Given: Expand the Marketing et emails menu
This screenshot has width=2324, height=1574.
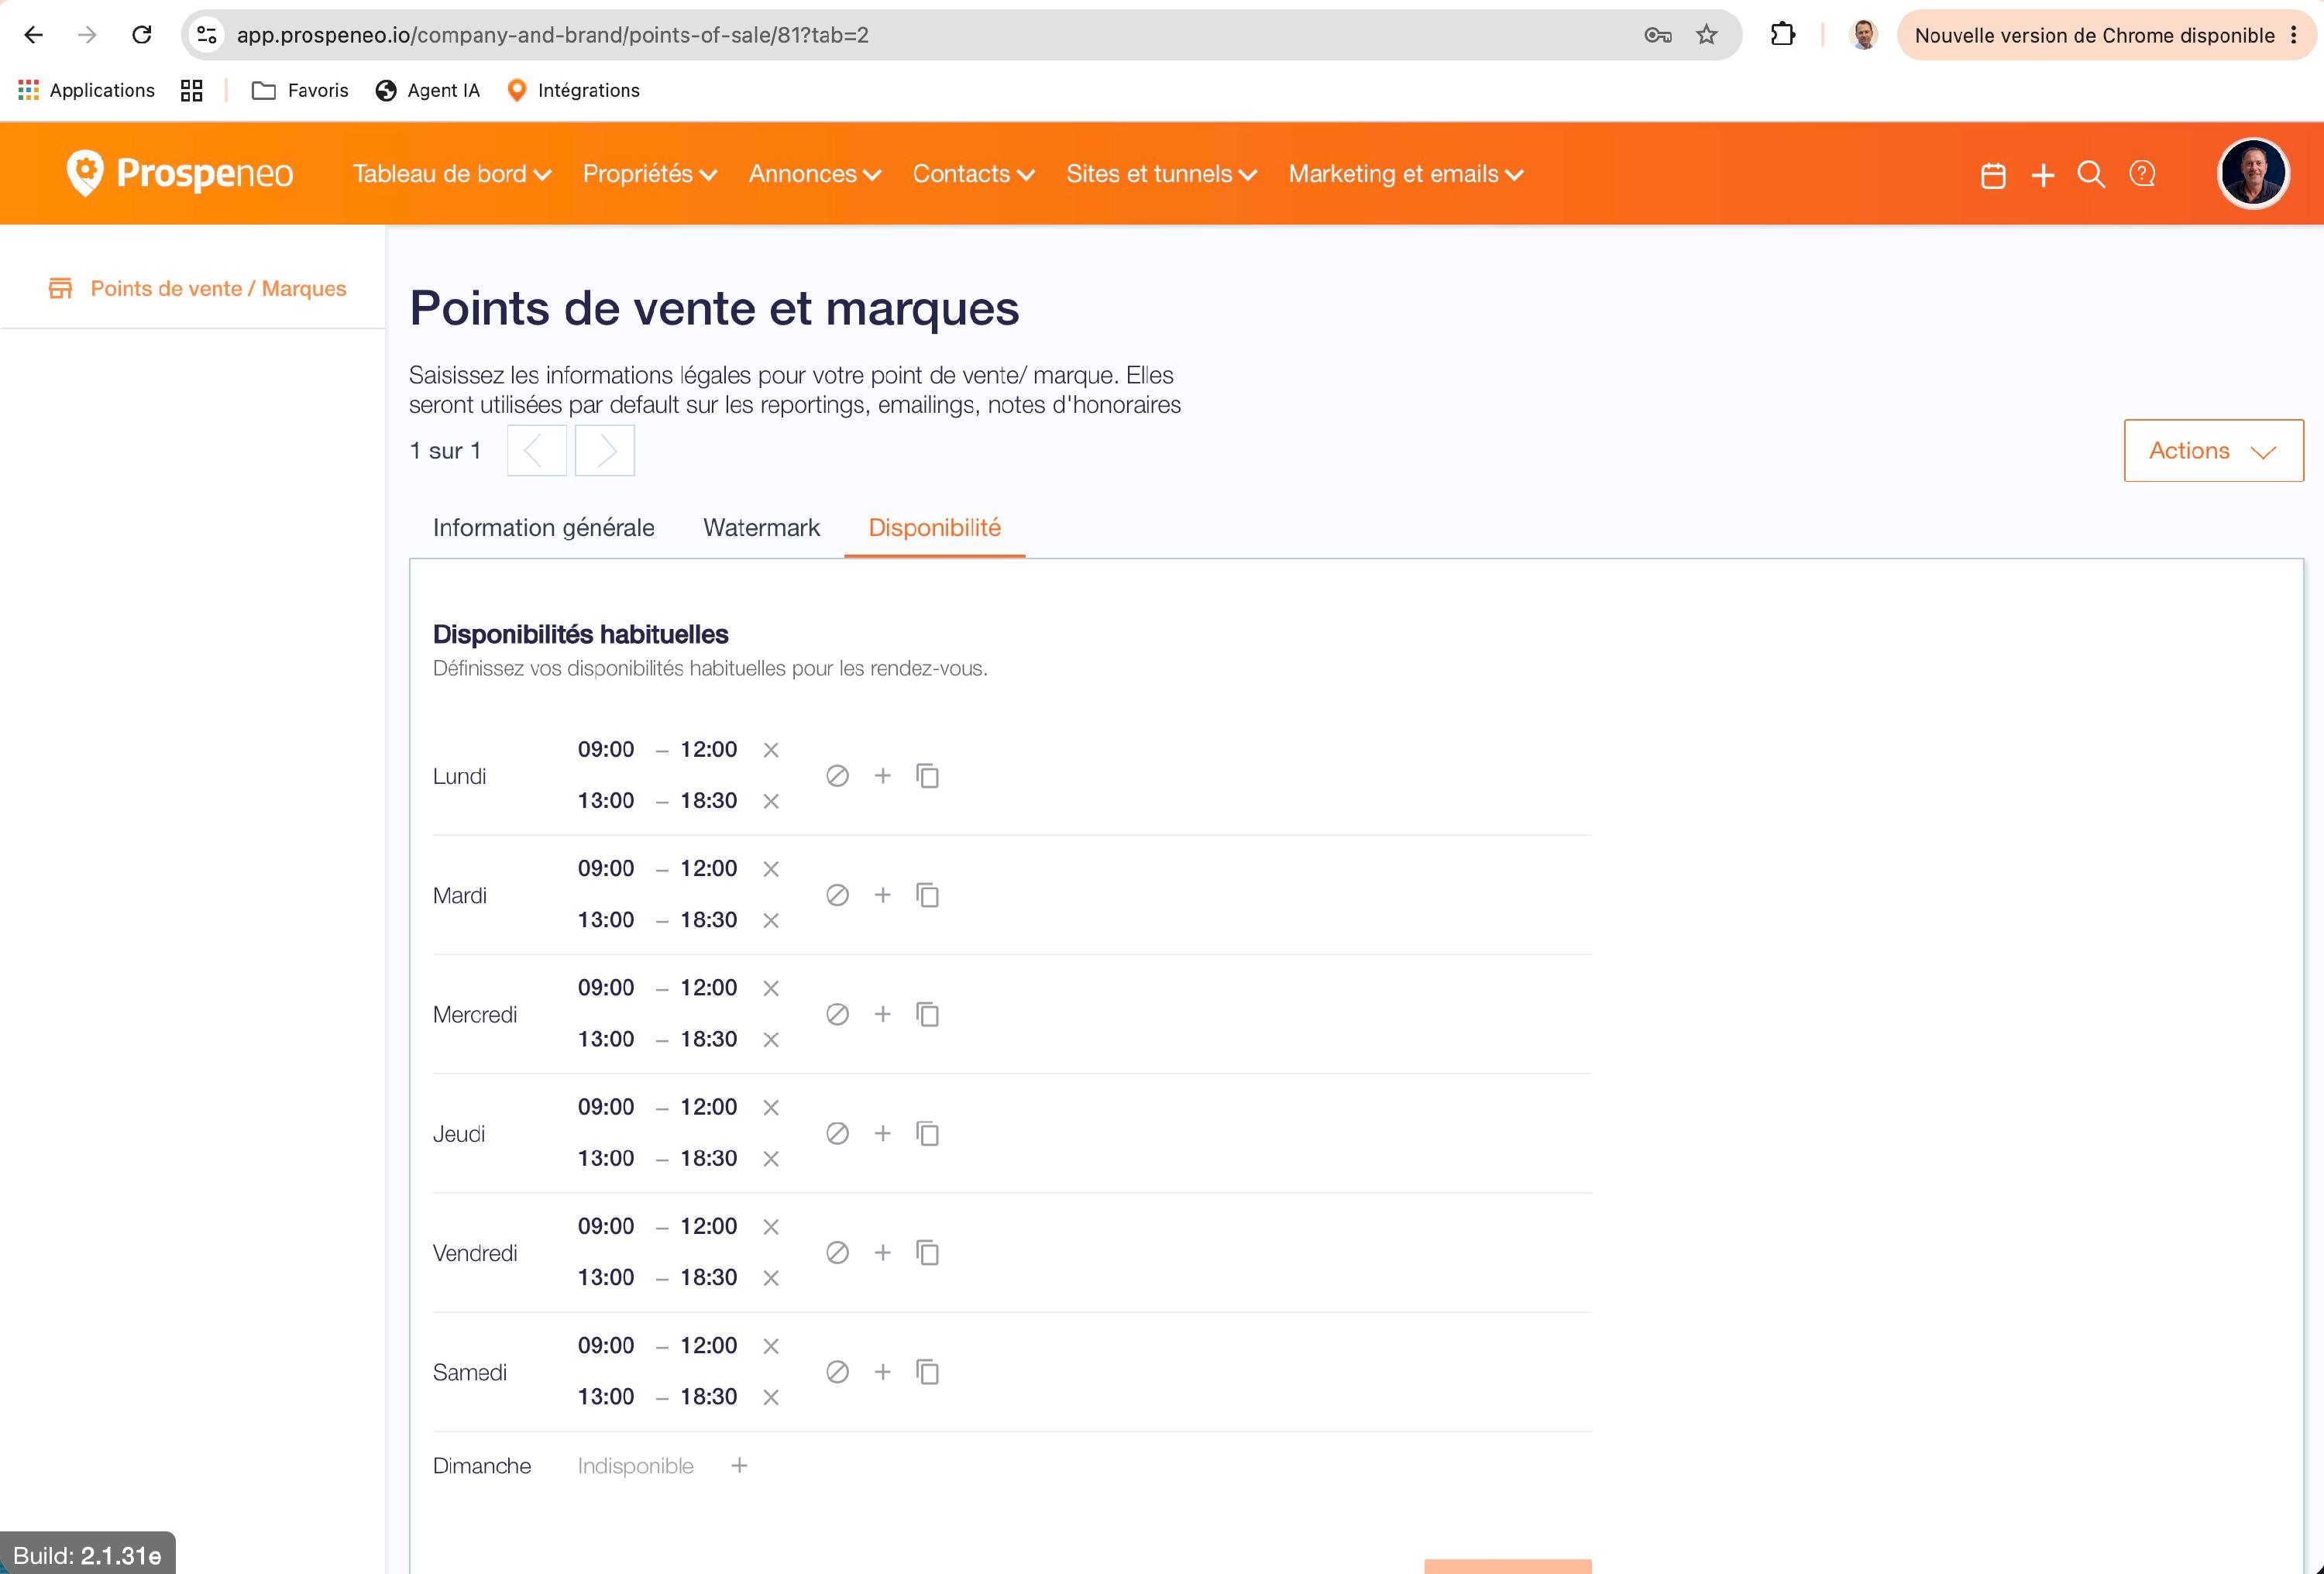Looking at the screenshot, I should point(1406,174).
